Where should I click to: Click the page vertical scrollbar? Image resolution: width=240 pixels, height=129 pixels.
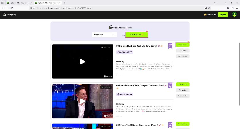point(239,74)
